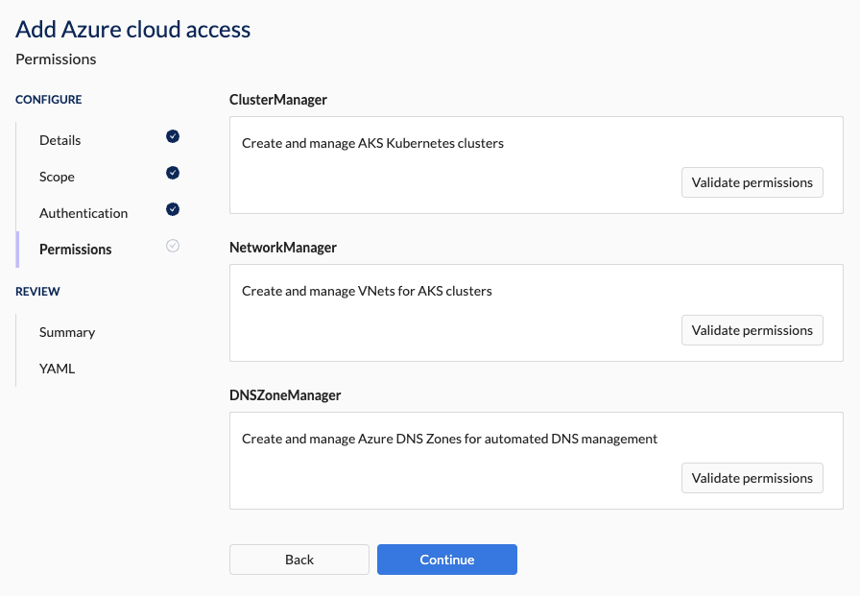860x596 pixels.
Task: Click the Back button
Action: 299,560
